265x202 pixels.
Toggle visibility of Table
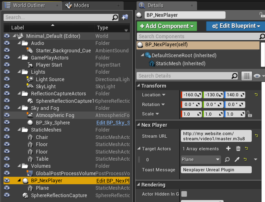(7, 159)
